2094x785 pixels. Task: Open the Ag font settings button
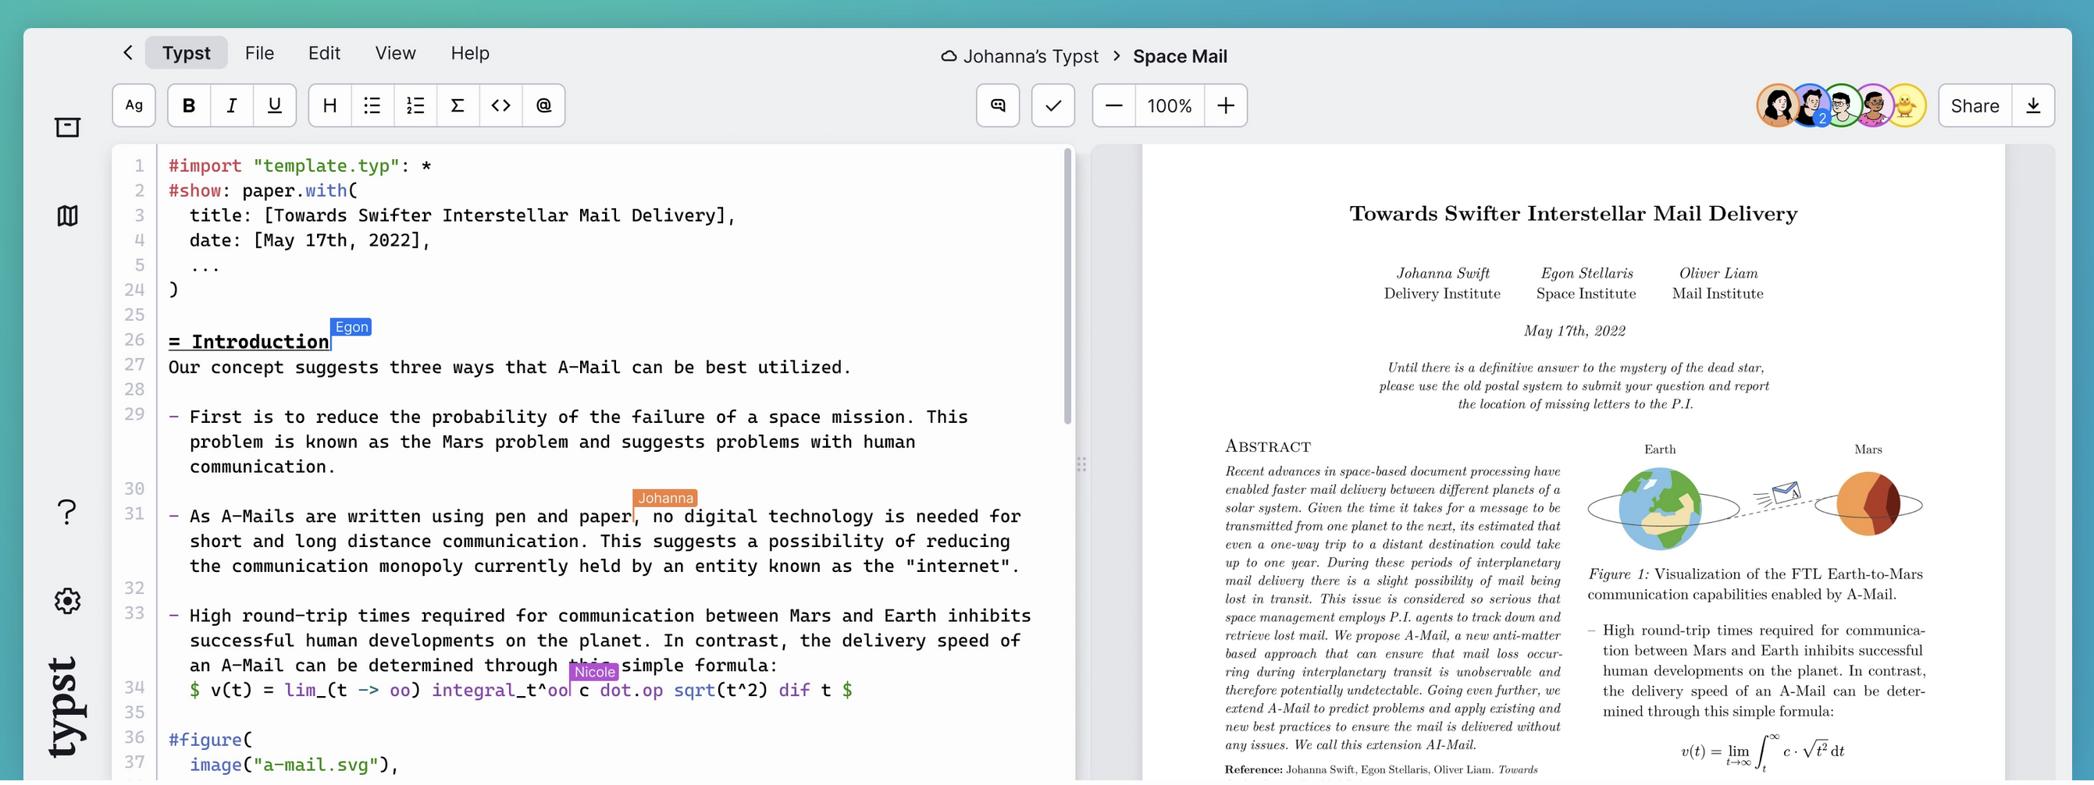[134, 105]
